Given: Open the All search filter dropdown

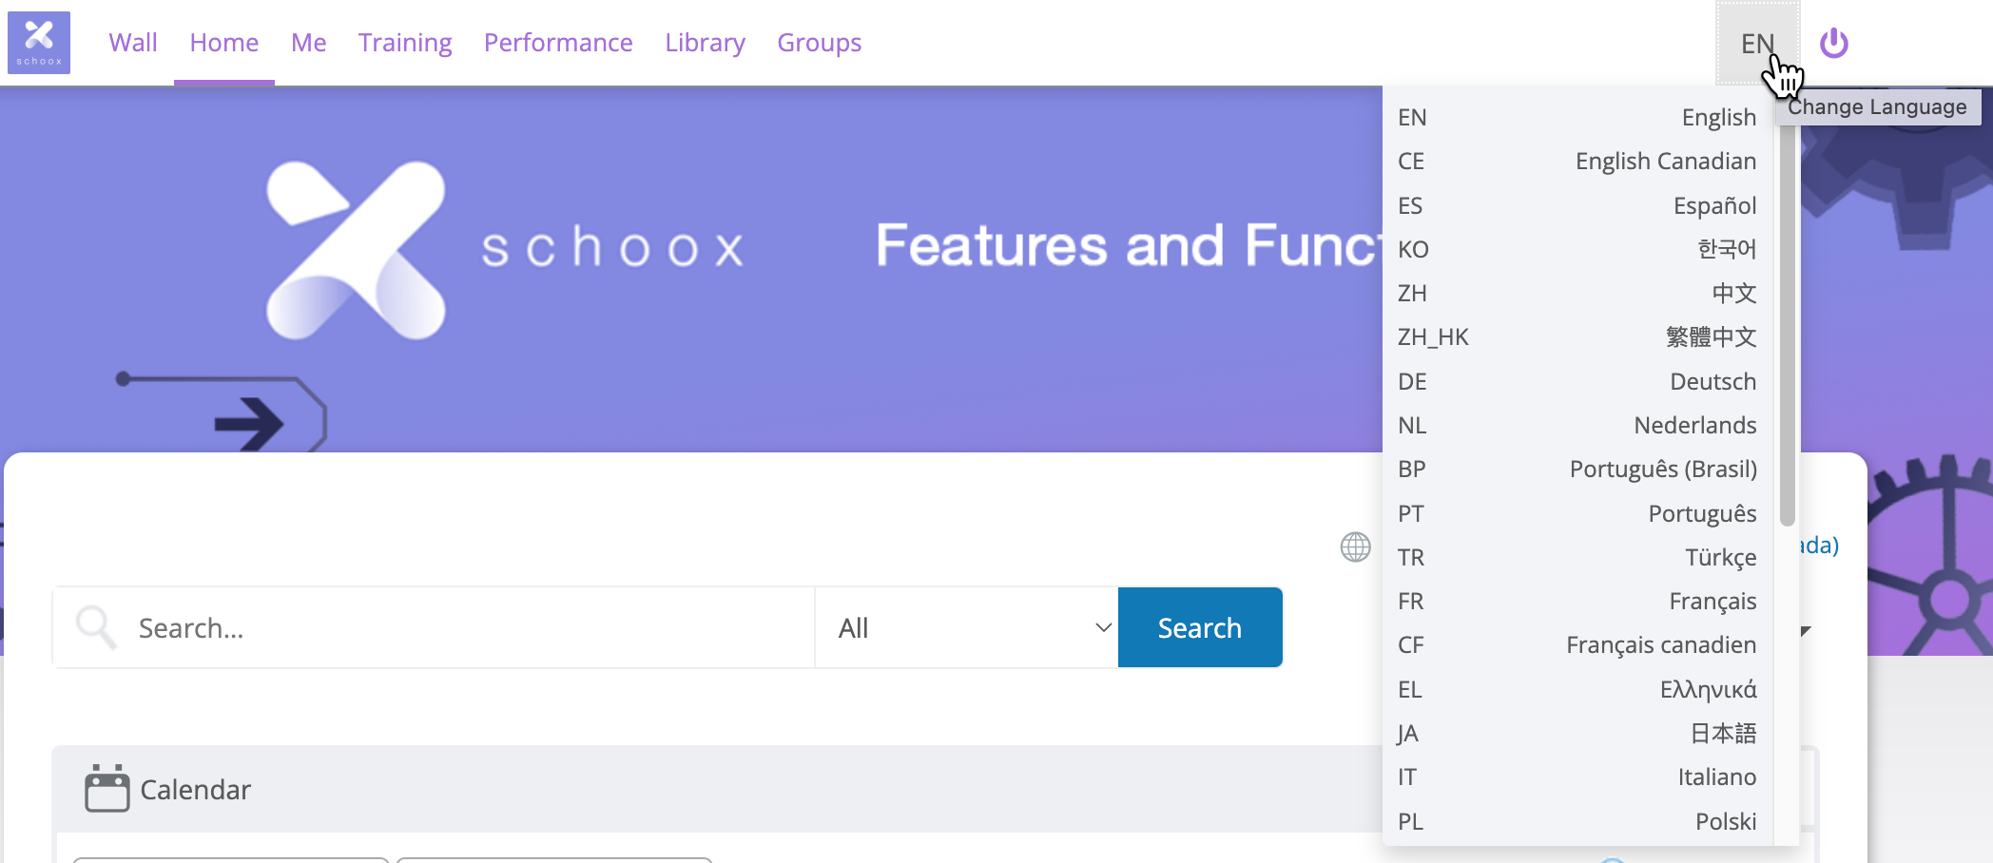Looking at the screenshot, I should click(x=966, y=627).
